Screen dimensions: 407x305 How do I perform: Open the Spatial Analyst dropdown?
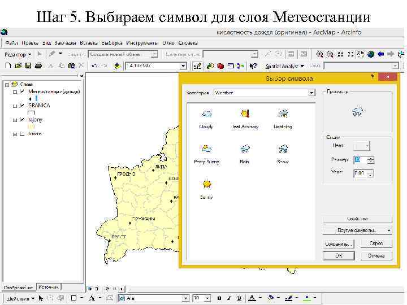point(284,66)
